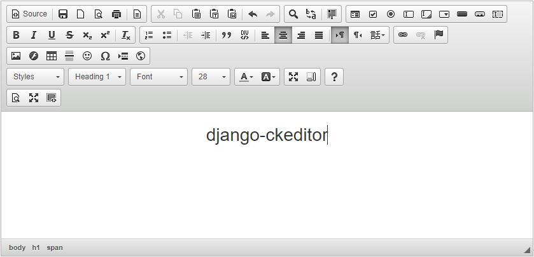Viewport: 534px width, 257px height.
Task: Create a Div container
Action: (x=244, y=35)
